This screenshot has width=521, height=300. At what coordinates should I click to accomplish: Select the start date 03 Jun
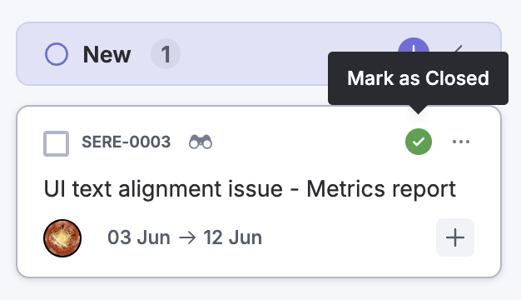[139, 237]
